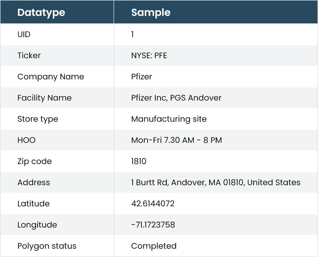Click the Sample column header
Screen dimensions: 318x257
[151, 12]
